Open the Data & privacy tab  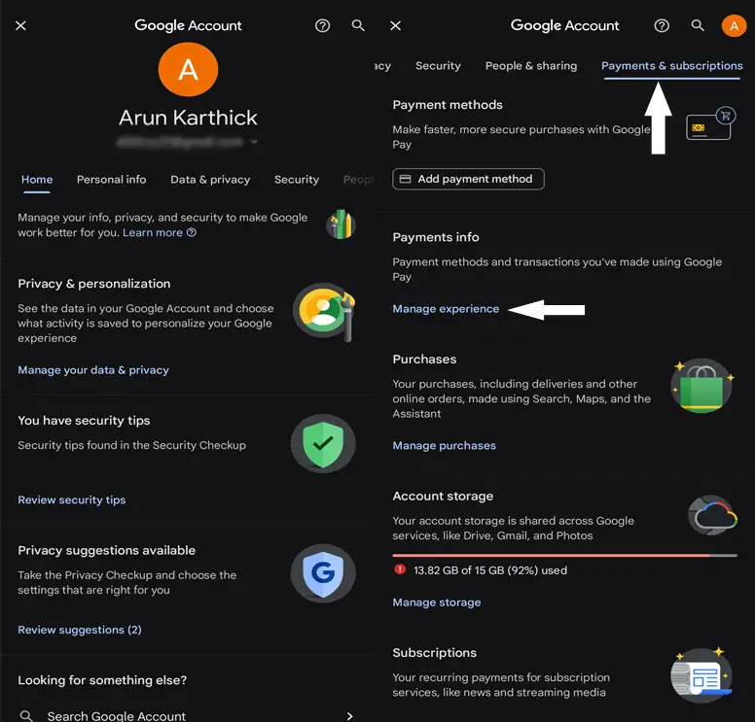click(210, 180)
